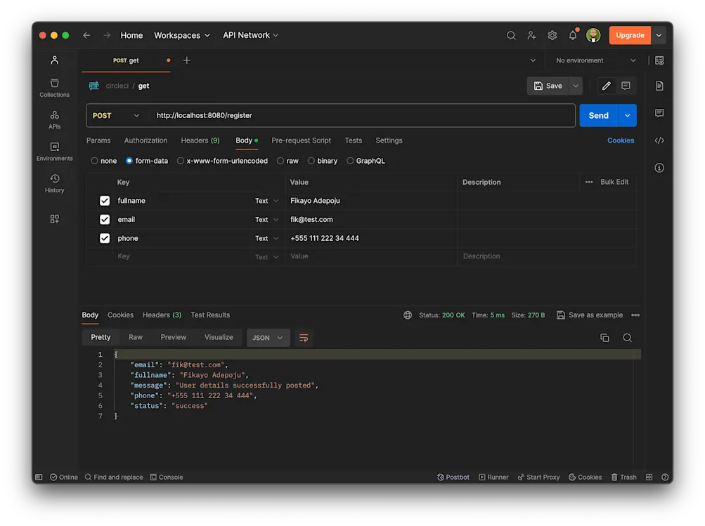Open the POST method dropdown
Viewport: 705px width, 526px height.
(x=117, y=114)
